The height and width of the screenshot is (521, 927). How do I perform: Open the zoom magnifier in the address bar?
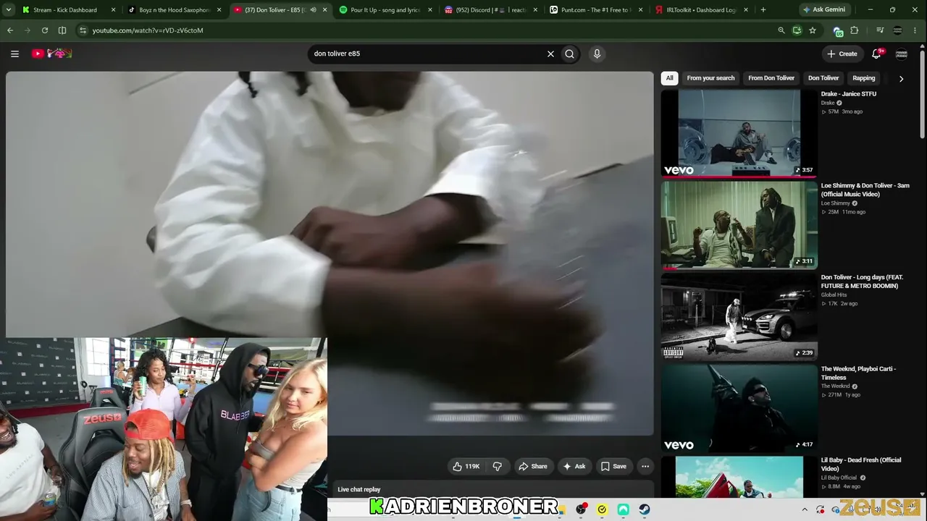pos(781,30)
